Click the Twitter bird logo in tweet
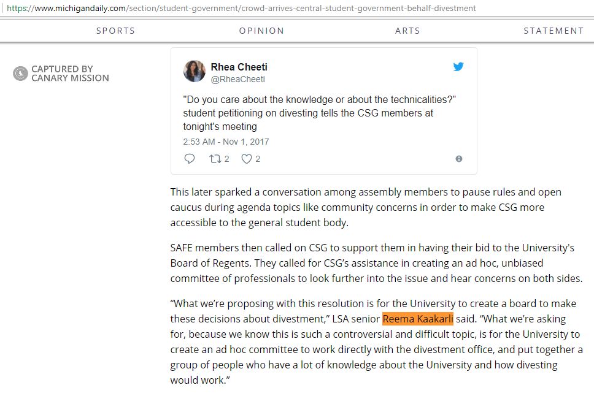594x396 pixels. (458, 67)
